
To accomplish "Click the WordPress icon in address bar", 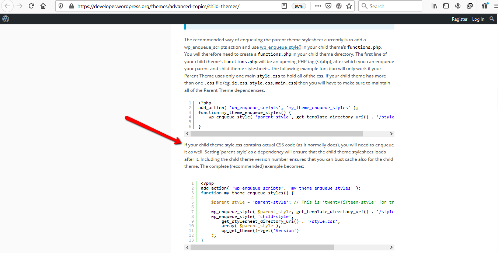I will (339, 6).
